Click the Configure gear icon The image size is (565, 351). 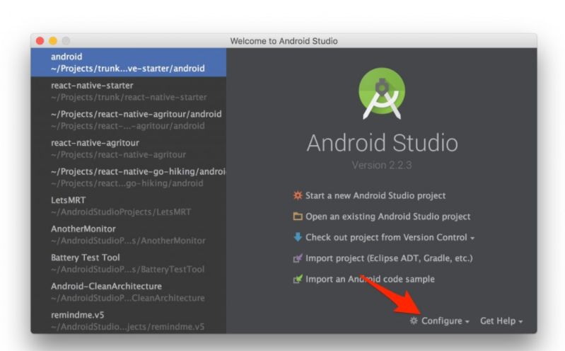pos(414,321)
